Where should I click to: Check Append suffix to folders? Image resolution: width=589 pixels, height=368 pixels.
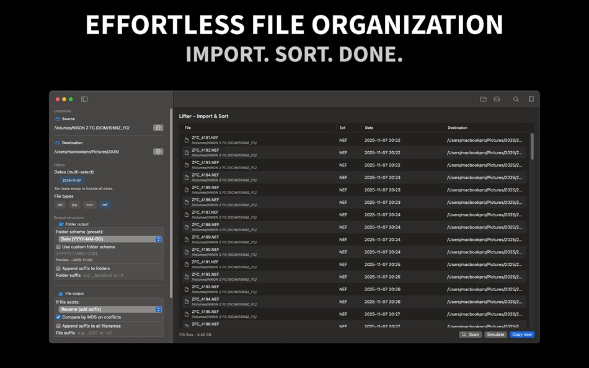(x=58, y=268)
